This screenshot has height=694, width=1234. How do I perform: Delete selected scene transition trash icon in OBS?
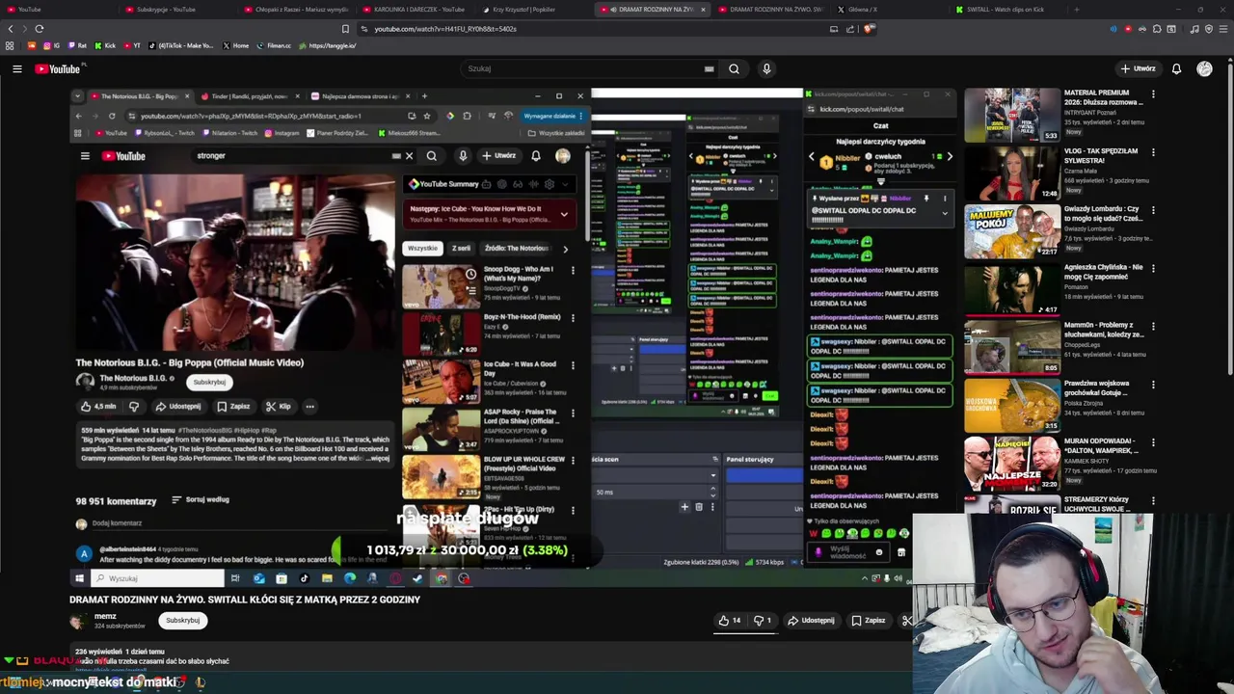click(699, 507)
